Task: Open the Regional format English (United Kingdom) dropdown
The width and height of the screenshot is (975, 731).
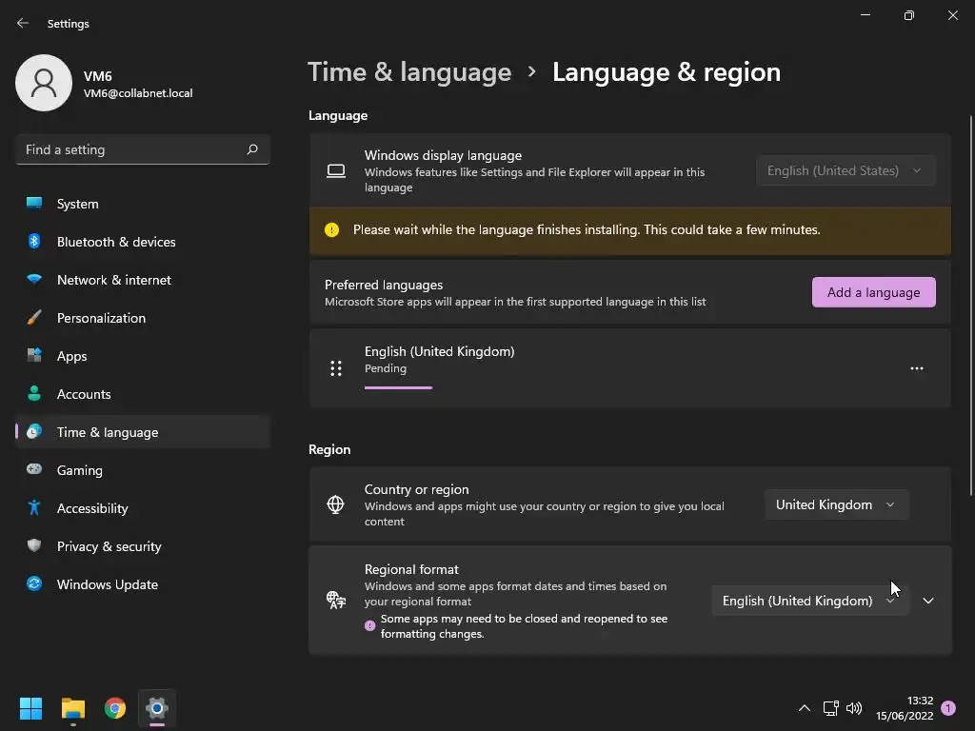Action: coord(810,601)
